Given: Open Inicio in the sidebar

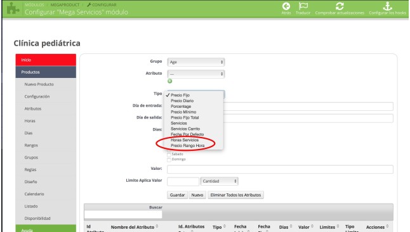Looking at the screenshot, I should pyautogui.click(x=46, y=60).
